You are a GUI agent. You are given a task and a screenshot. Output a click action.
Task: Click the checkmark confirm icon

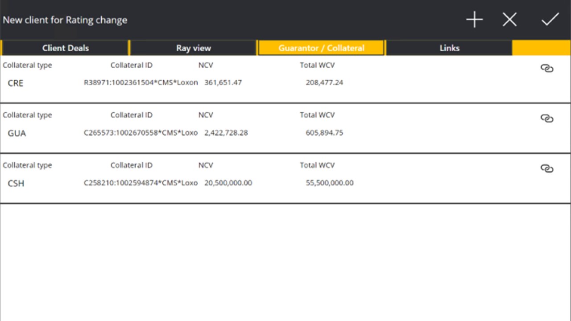point(550,20)
